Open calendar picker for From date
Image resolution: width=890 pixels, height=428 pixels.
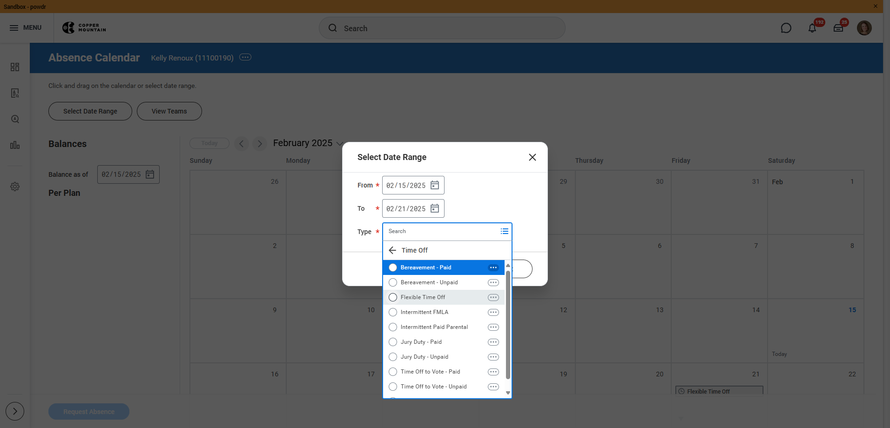click(x=435, y=185)
